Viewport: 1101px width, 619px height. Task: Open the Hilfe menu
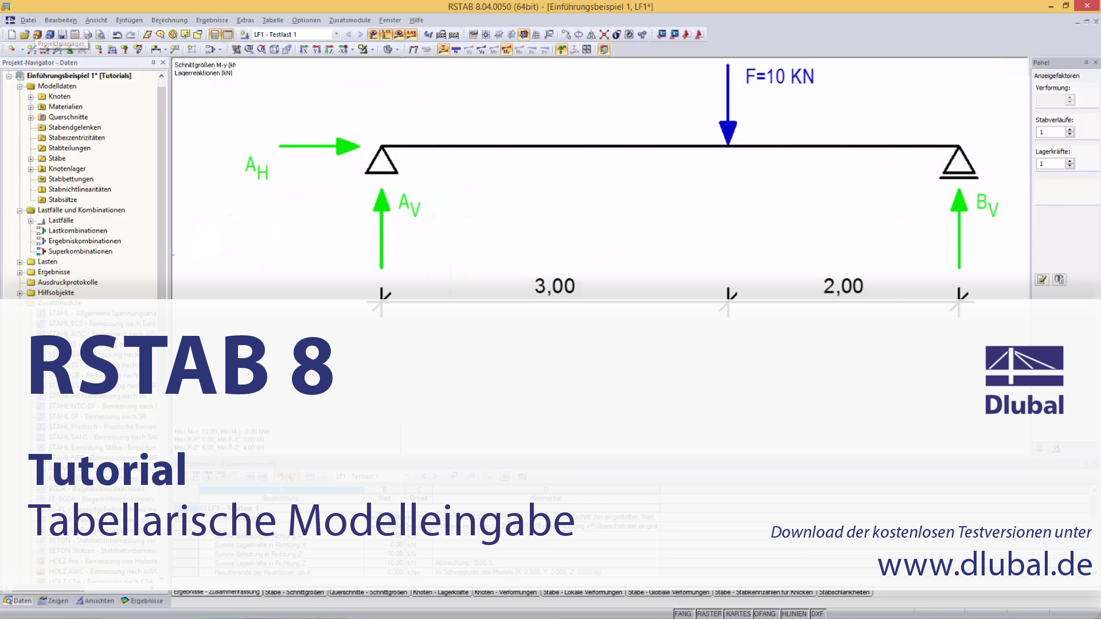(x=416, y=20)
